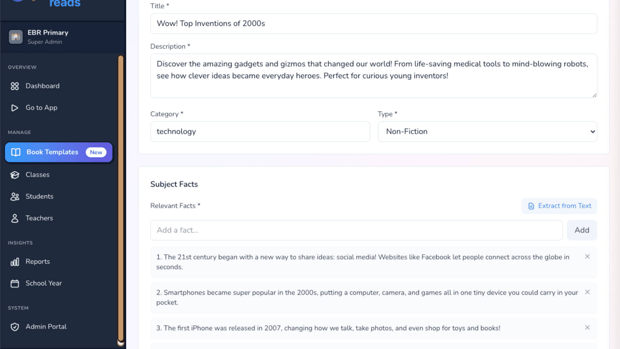Click the New badge on Book Templates

pos(96,152)
